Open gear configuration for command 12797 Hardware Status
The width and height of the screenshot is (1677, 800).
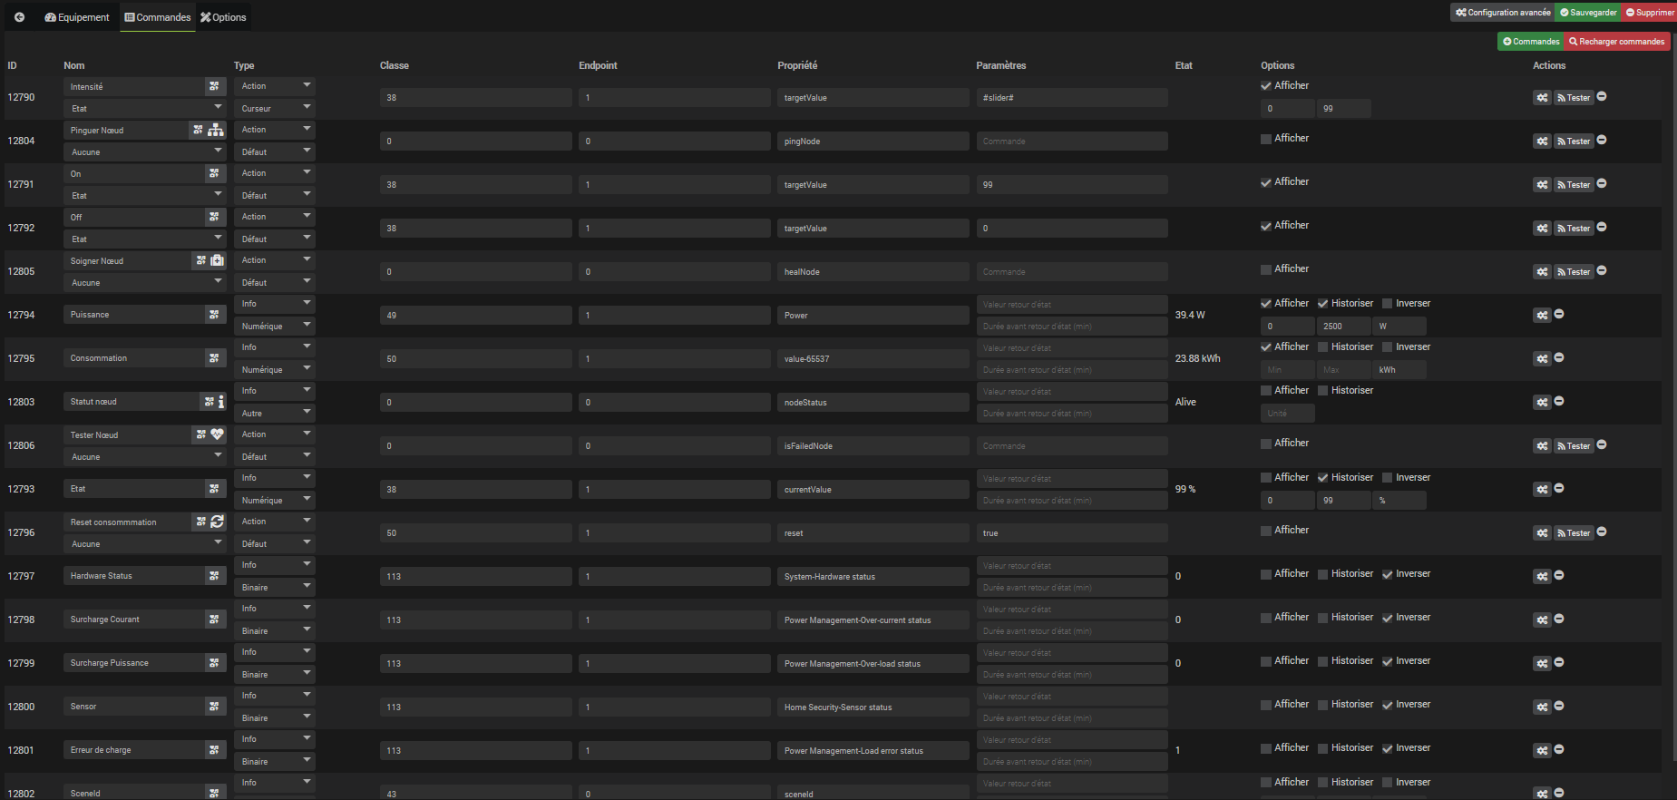coord(1542,576)
